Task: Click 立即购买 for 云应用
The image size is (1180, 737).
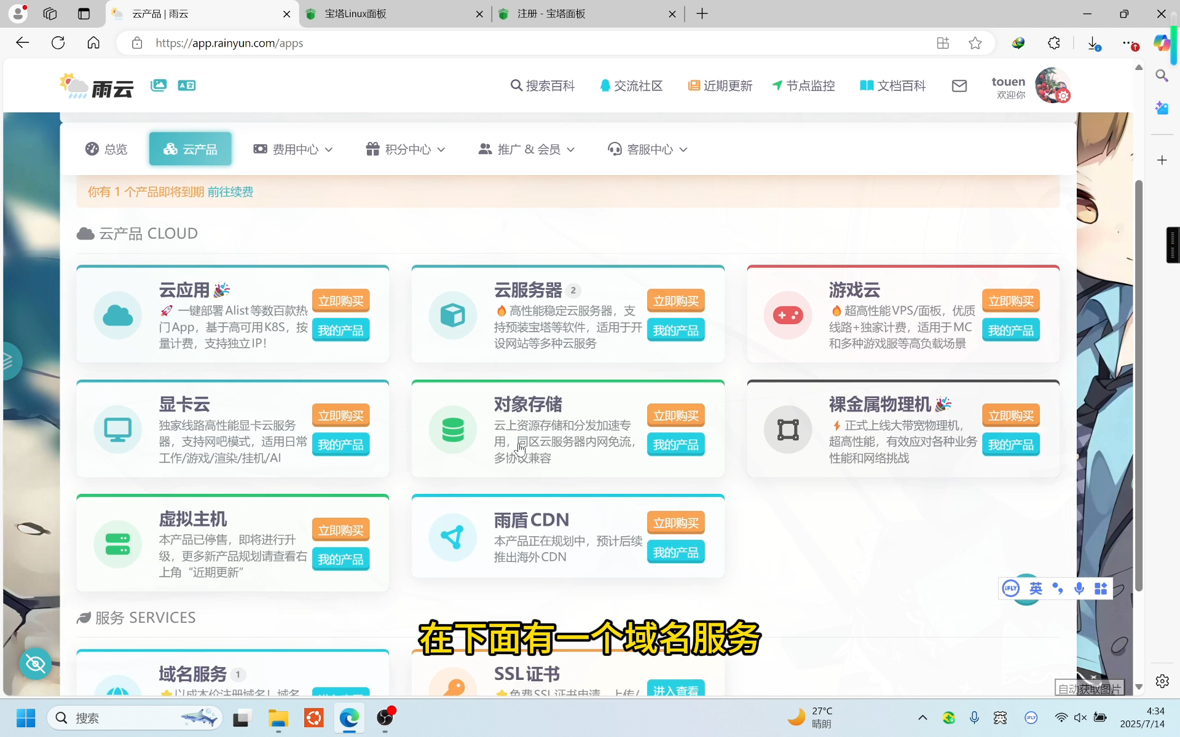Action: (341, 301)
